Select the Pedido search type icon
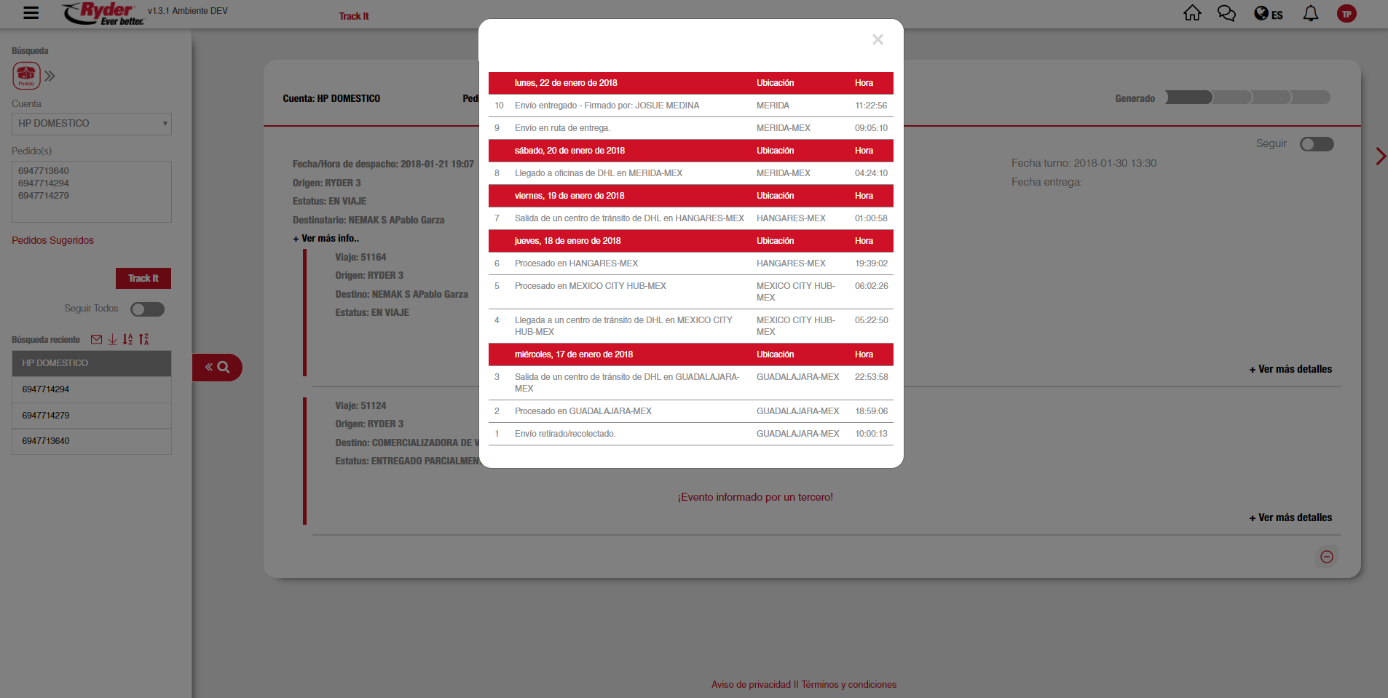 [x=26, y=75]
